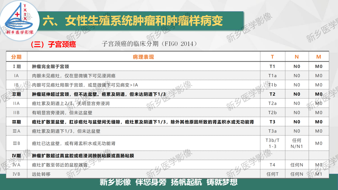Click the Ⅱ期 stage cell
Screen dimensions: 338x190
click(x=16, y=94)
